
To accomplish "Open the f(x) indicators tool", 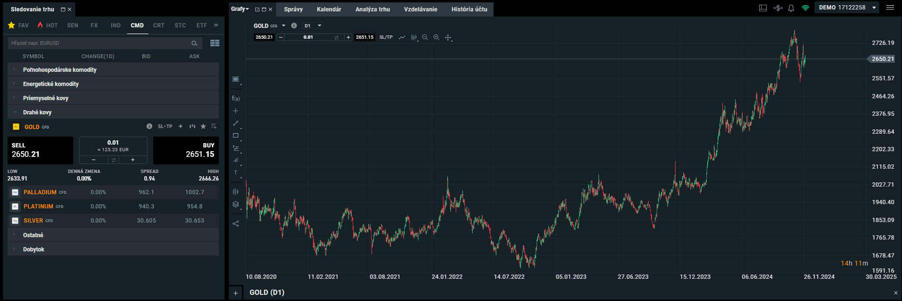I will click(236, 99).
